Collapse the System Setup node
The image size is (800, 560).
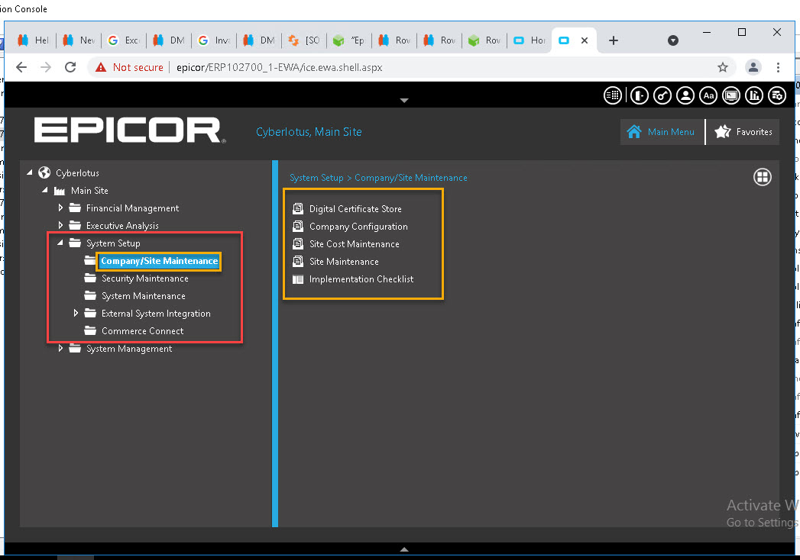[60, 243]
